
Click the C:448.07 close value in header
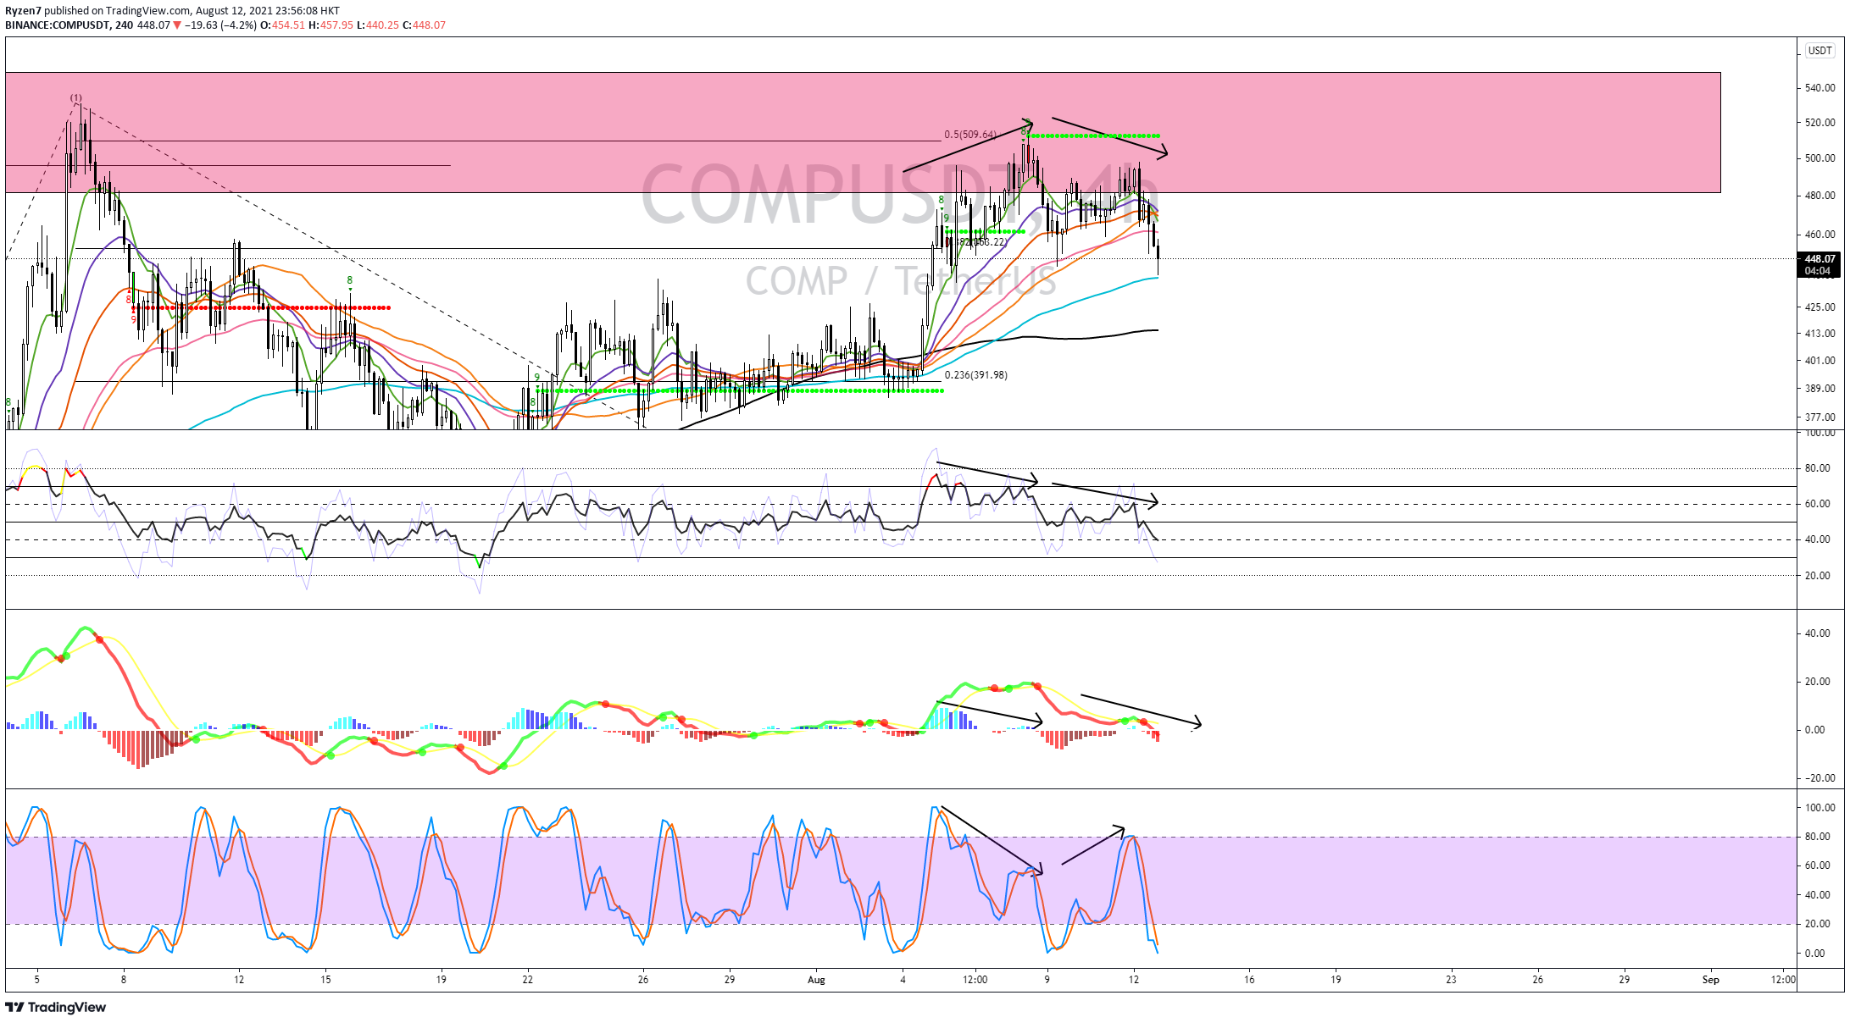point(424,25)
